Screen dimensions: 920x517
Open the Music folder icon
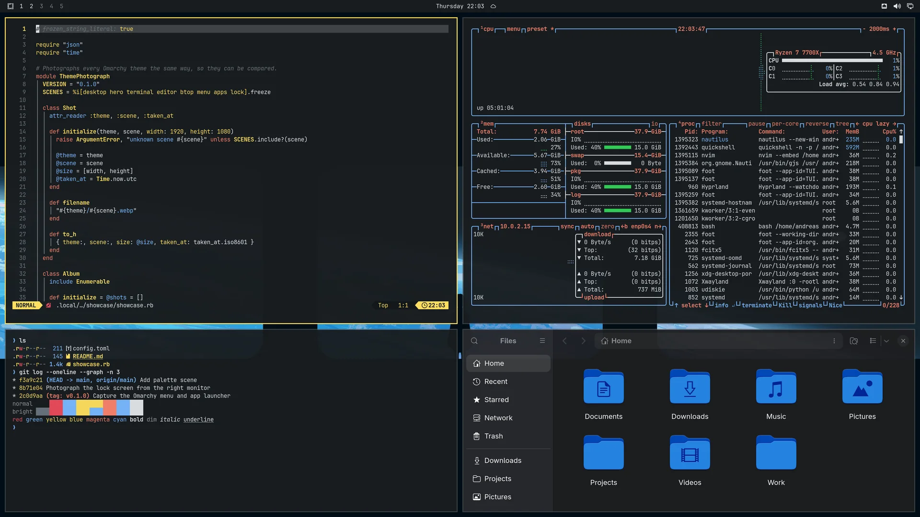776,387
